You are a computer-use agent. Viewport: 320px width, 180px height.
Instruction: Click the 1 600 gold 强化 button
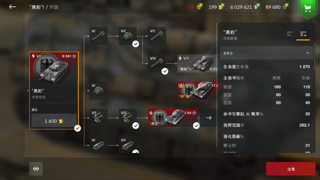tap(54, 120)
